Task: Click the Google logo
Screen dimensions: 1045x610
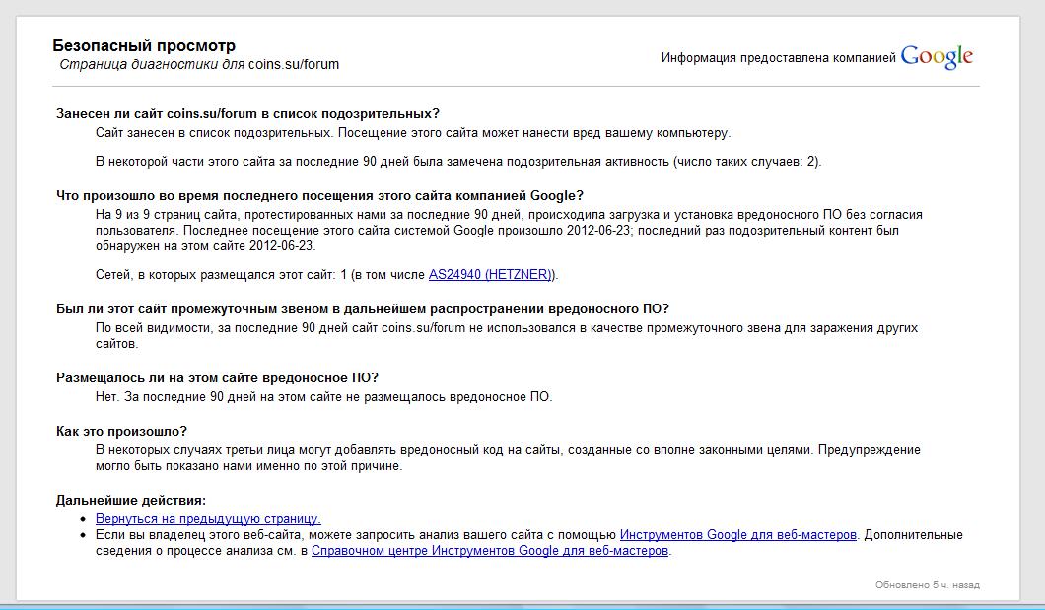Action: [x=936, y=57]
